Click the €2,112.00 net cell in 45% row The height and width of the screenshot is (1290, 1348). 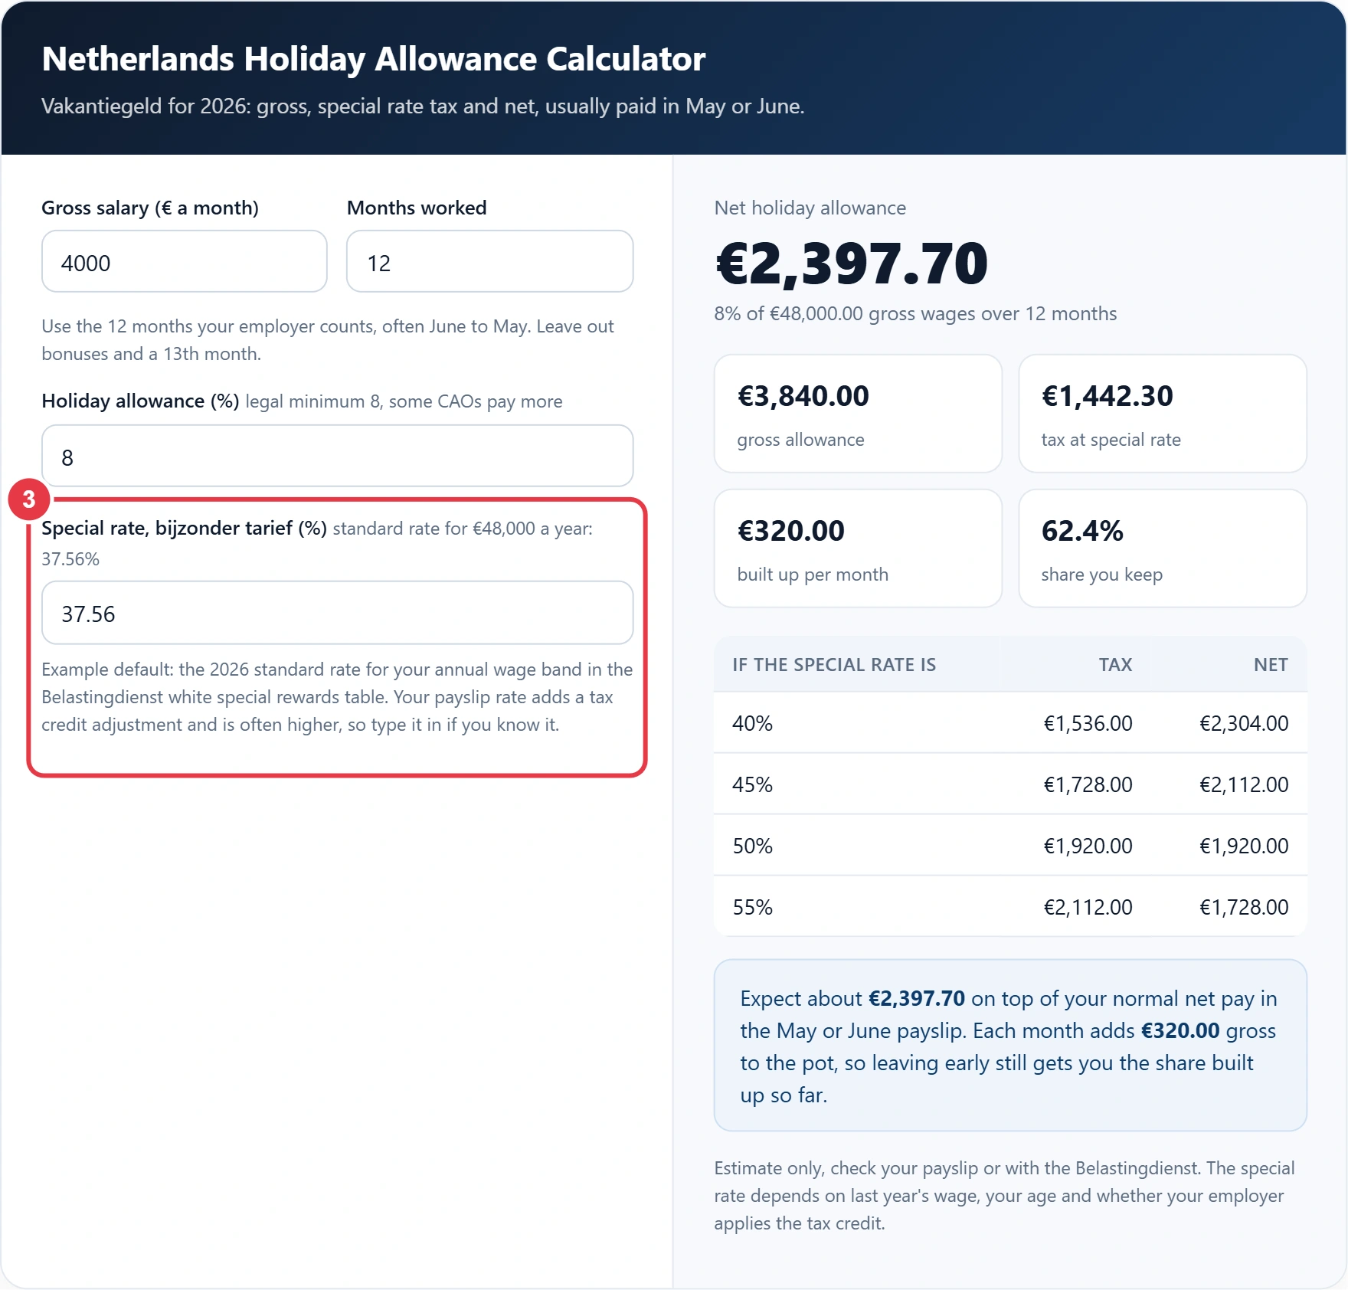click(x=1244, y=784)
